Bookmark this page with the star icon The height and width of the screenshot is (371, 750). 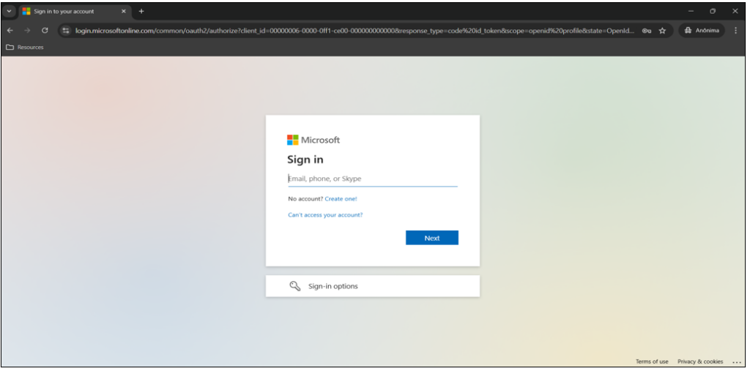pyautogui.click(x=662, y=31)
